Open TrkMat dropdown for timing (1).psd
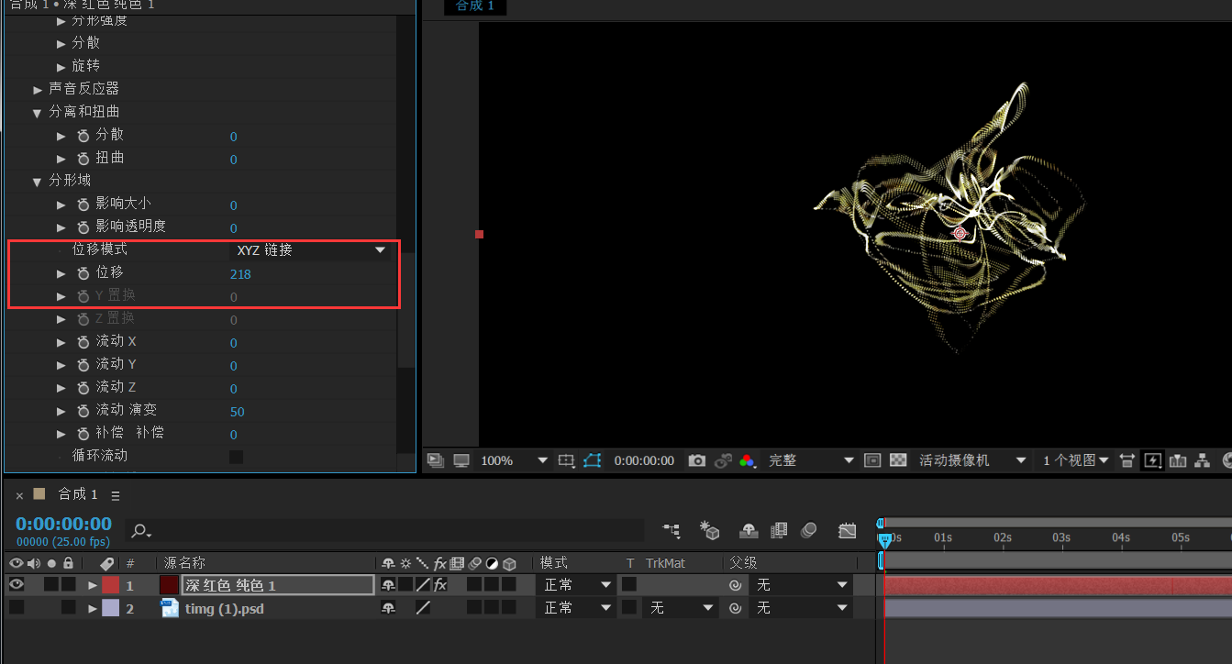Screen dimensions: 1232x664 click(x=681, y=607)
